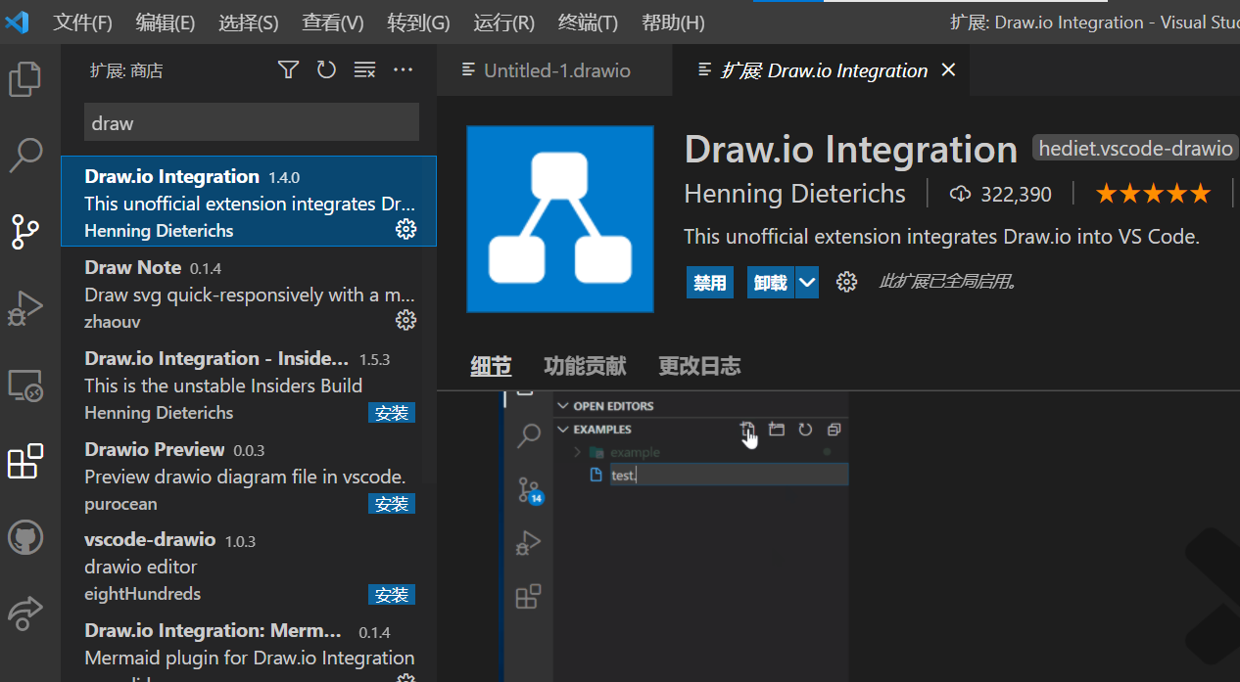
Task: Disable the Draw.io Integration extension
Action: (x=709, y=282)
